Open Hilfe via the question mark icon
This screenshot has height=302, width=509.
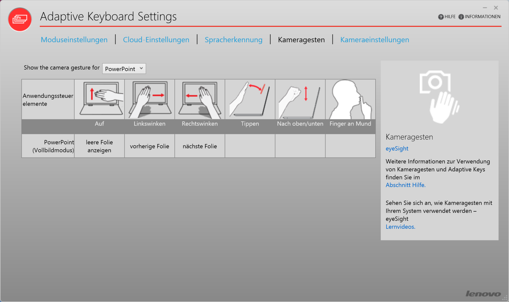point(441,17)
